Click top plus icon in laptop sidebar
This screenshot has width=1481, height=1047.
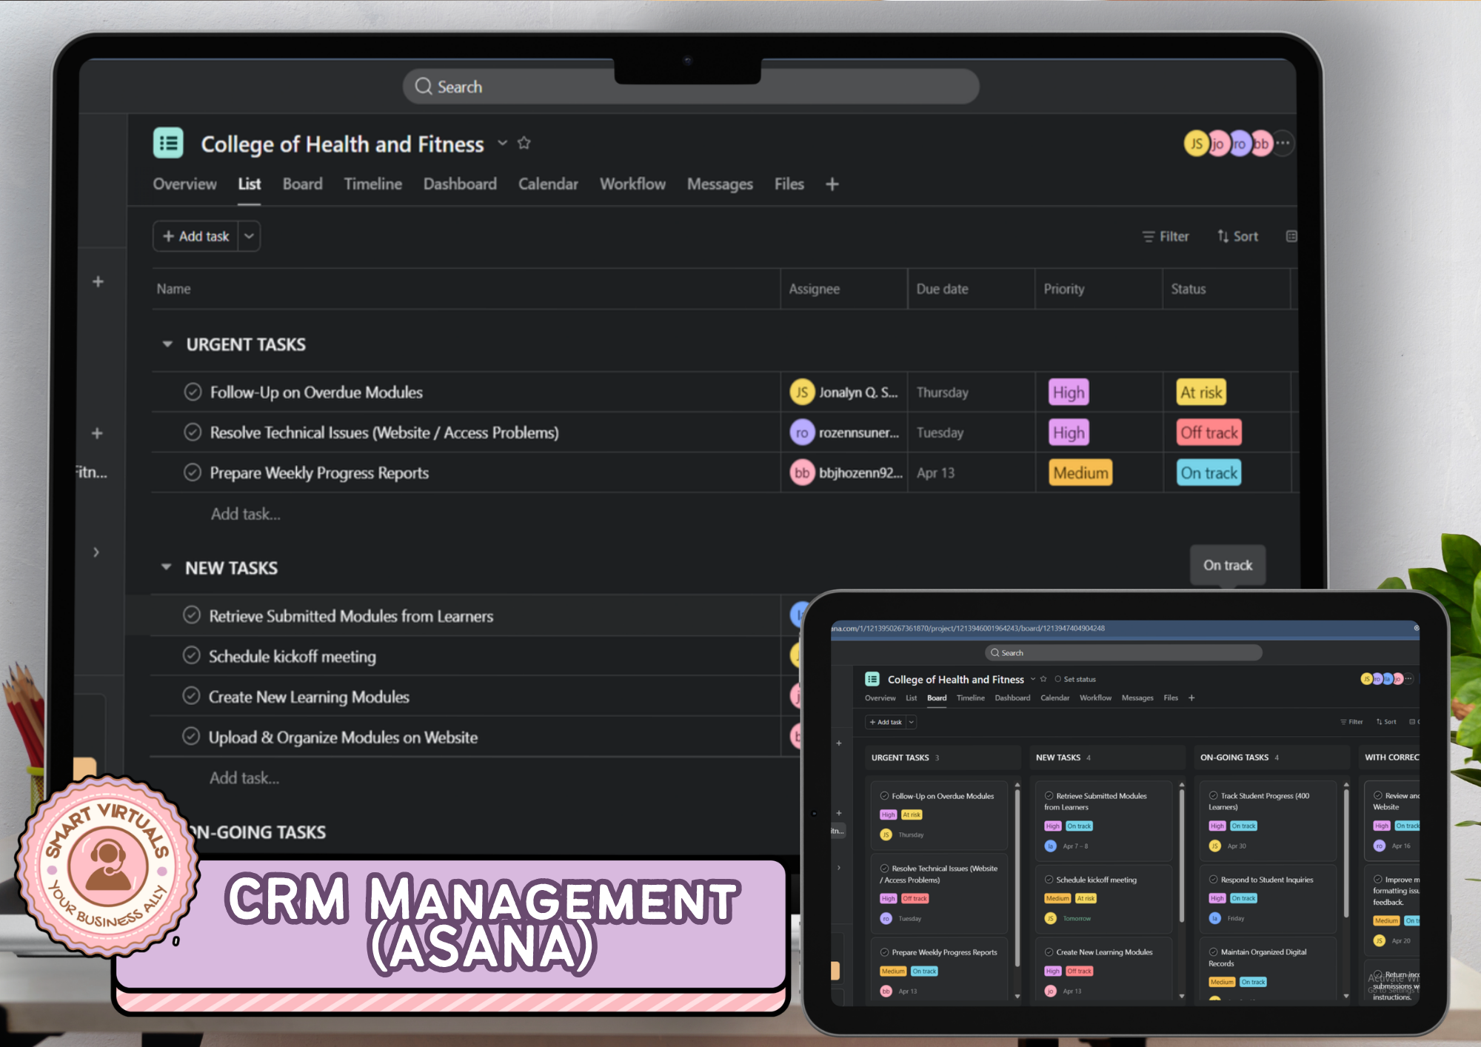98,281
